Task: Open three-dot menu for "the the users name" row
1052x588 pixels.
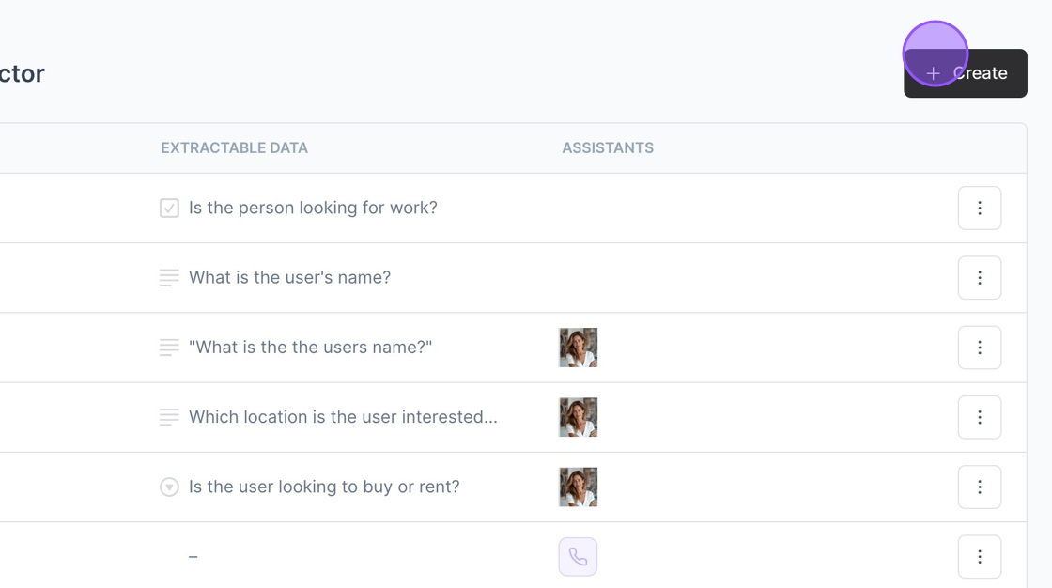Action: coord(980,348)
